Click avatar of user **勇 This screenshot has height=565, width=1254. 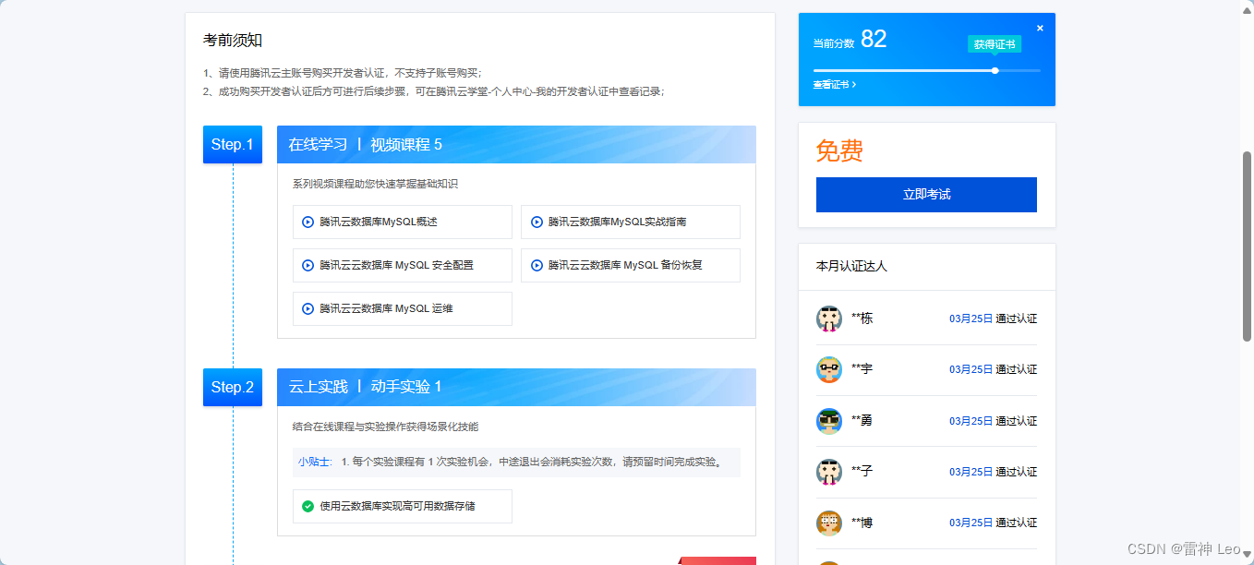point(829,421)
